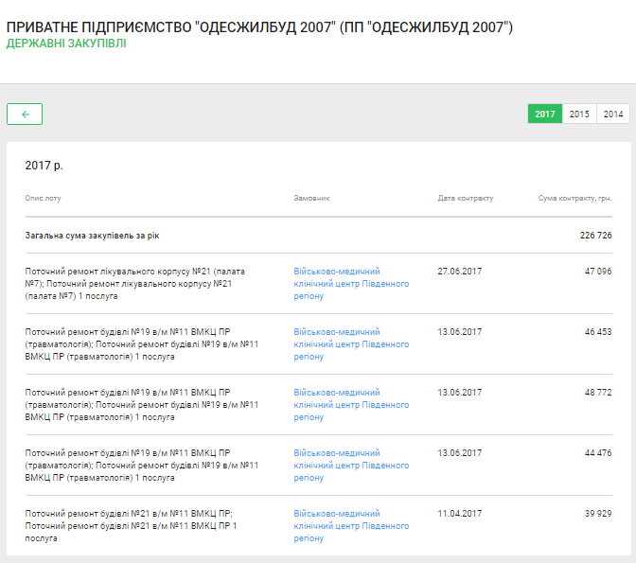This screenshot has width=636, height=563.
Task: Click the Опис лоту column header
Action: pyautogui.click(x=43, y=199)
